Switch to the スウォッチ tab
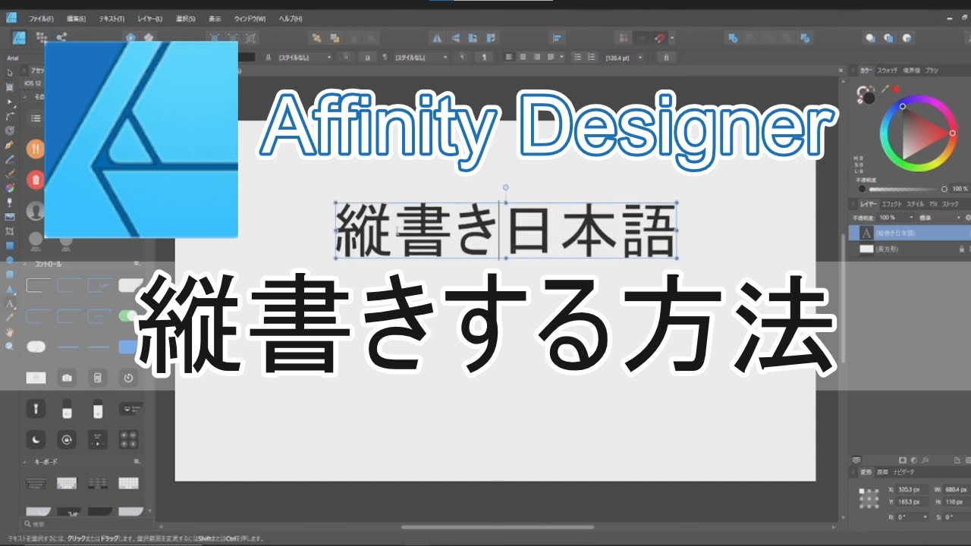Viewport: 971px width, 546px height. pyautogui.click(x=888, y=71)
